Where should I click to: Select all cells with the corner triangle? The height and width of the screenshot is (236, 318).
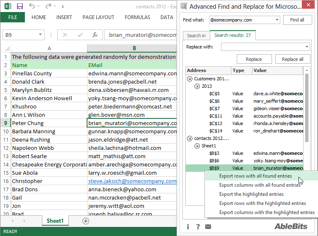point(7,48)
